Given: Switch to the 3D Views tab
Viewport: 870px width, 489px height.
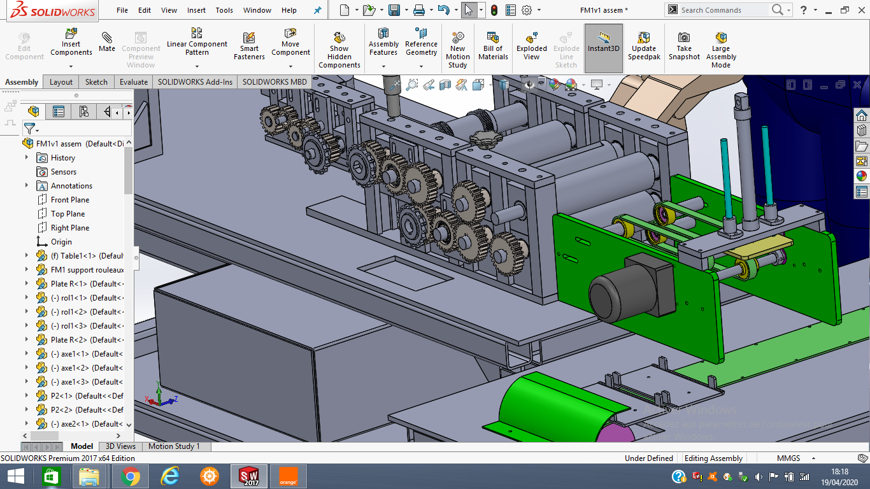Looking at the screenshot, I should pos(120,446).
